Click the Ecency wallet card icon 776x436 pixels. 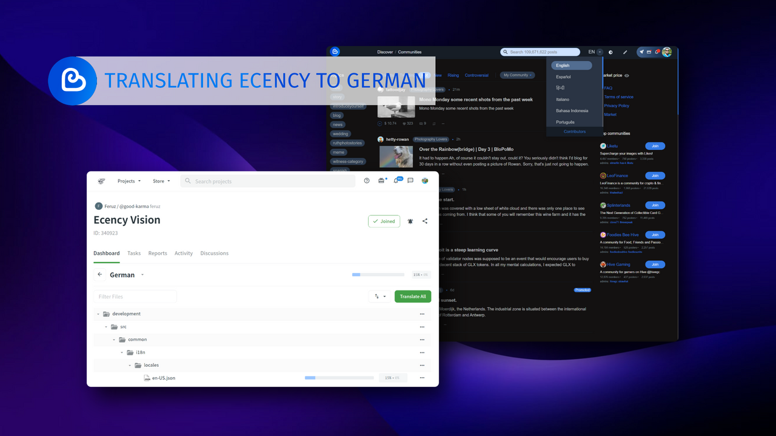coord(649,52)
